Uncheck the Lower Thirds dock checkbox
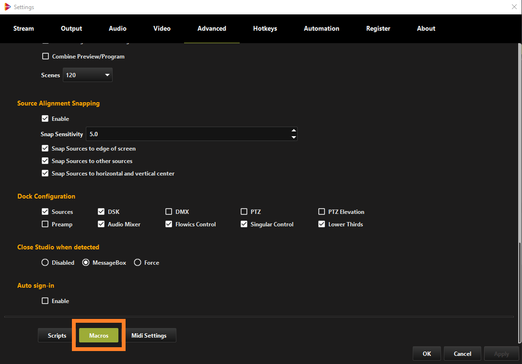The height and width of the screenshot is (364, 522). pyautogui.click(x=322, y=224)
